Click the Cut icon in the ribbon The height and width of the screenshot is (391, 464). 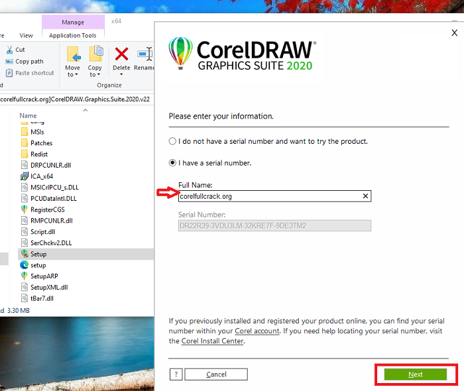(x=9, y=50)
